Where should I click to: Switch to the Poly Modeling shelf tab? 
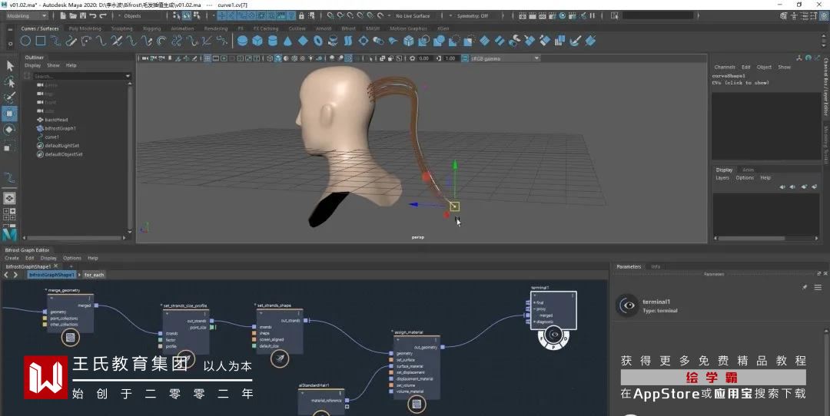click(x=85, y=28)
